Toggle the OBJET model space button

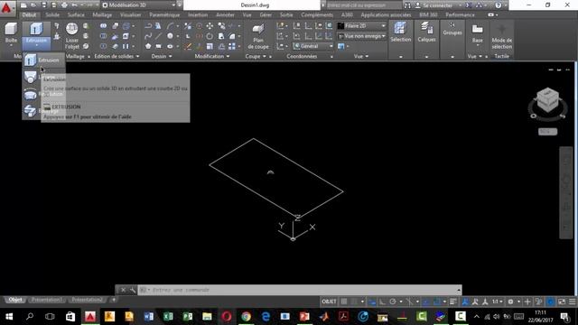pos(329,302)
